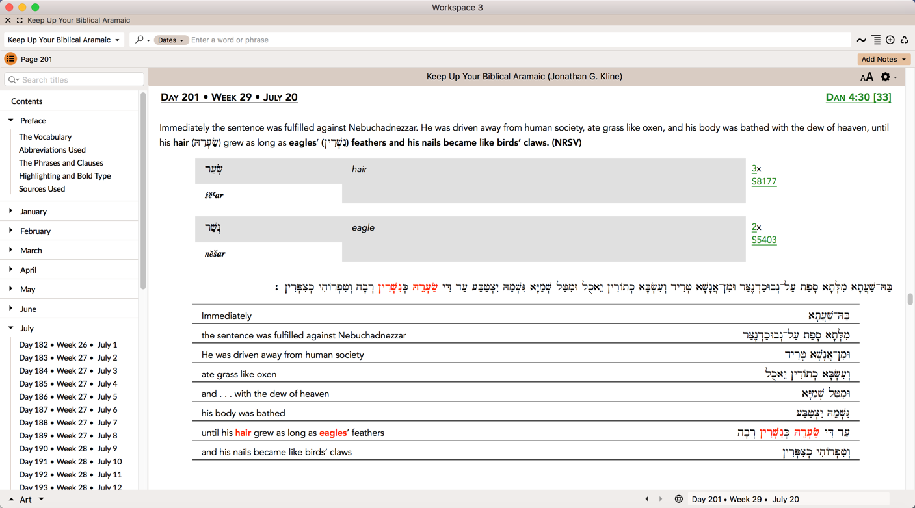The width and height of the screenshot is (915, 508).
Task: Expand the June section
Action: coord(11,309)
